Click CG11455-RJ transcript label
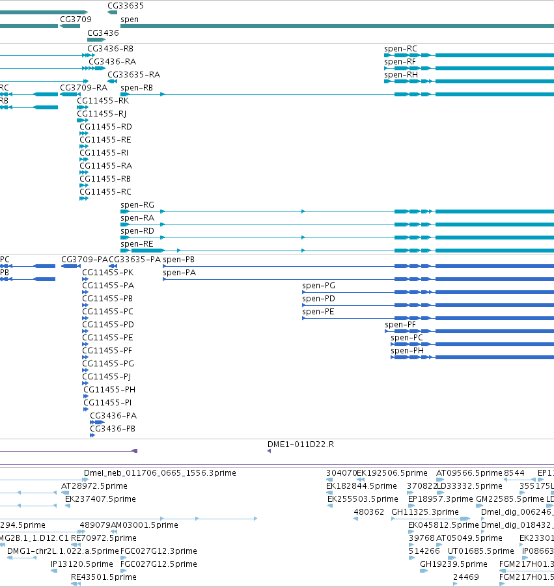 pyautogui.click(x=102, y=114)
